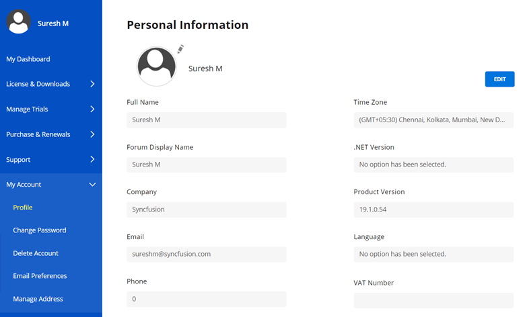Navigate to Manage Address
The height and width of the screenshot is (317, 525).
pos(38,299)
